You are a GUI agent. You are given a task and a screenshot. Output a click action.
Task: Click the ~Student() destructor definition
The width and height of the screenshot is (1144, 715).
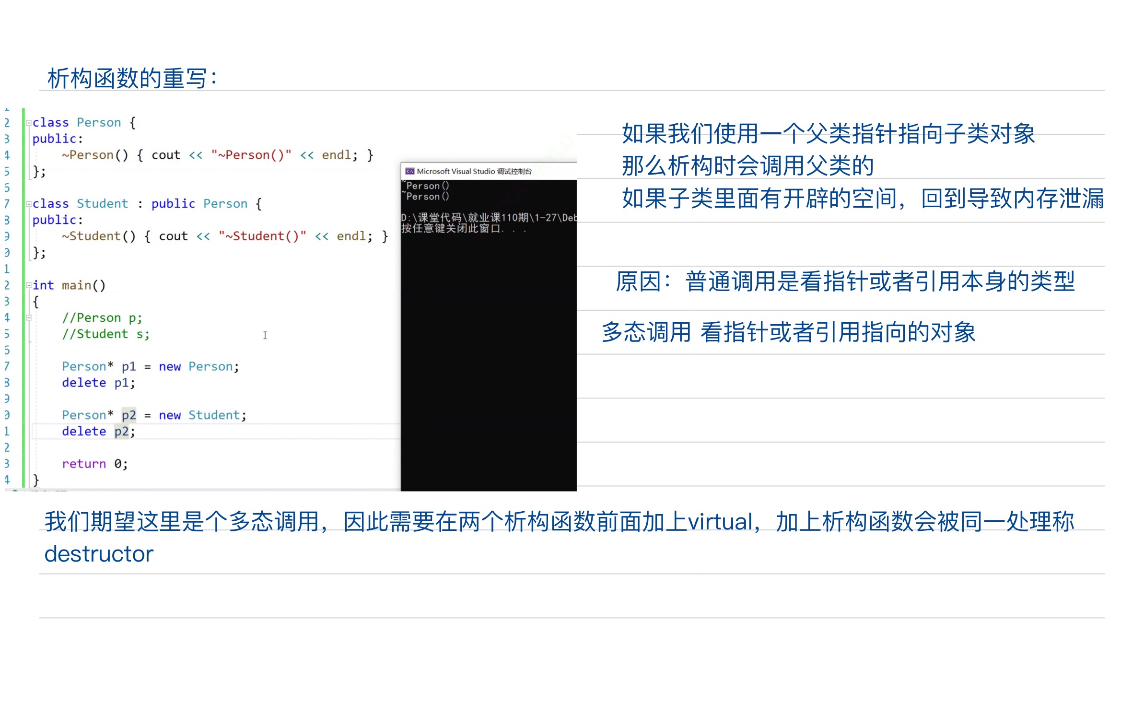(x=99, y=236)
